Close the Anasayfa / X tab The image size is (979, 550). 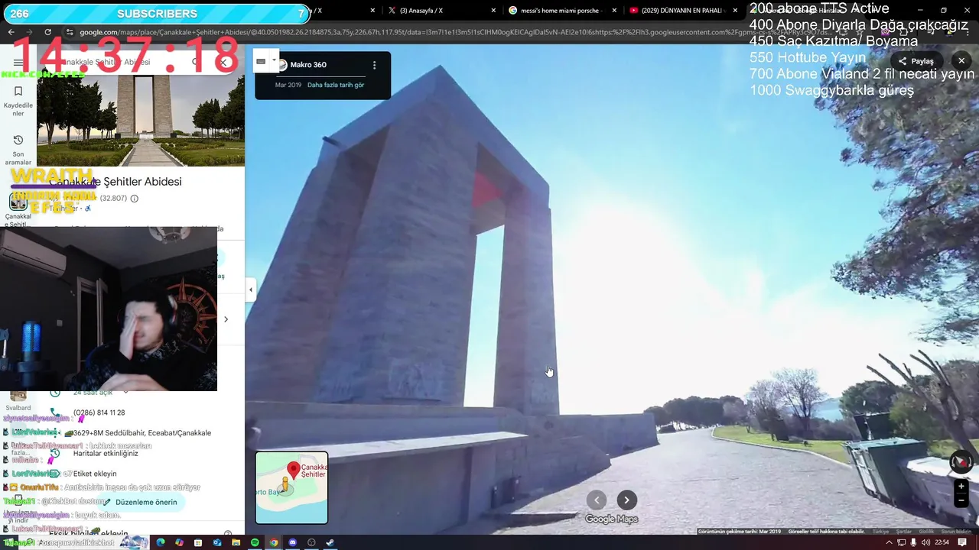tap(493, 11)
